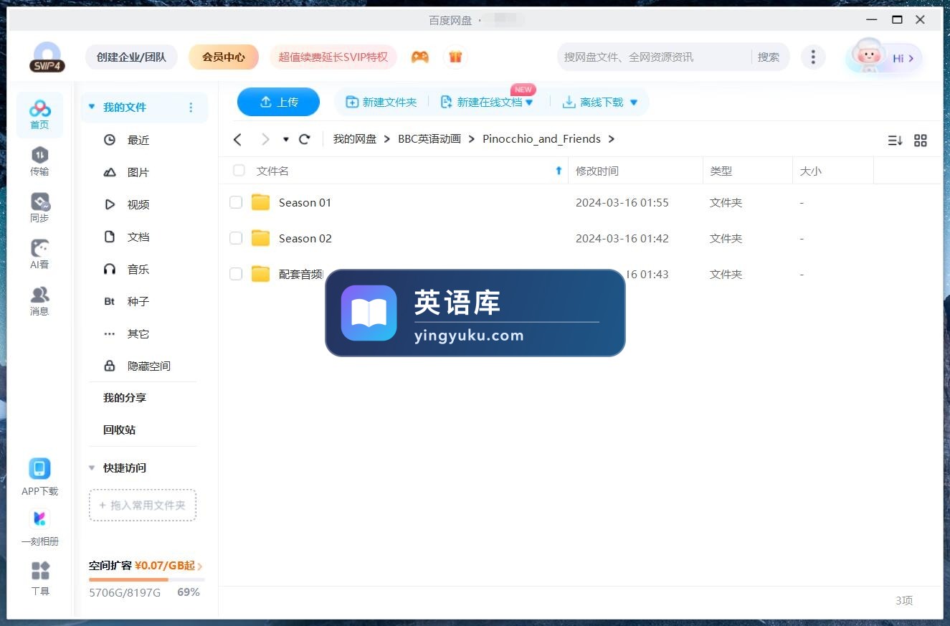Open 我的文件 three-dot options
Screen dimensions: 950x626
(x=191, y=108)
